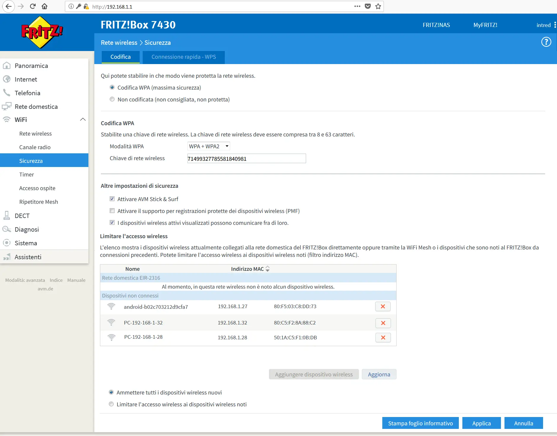This screenshot has height=436, width=557.
Task: Click IP address 192.168.1.32
Action: pyautogui.click(x=232, y=323)
